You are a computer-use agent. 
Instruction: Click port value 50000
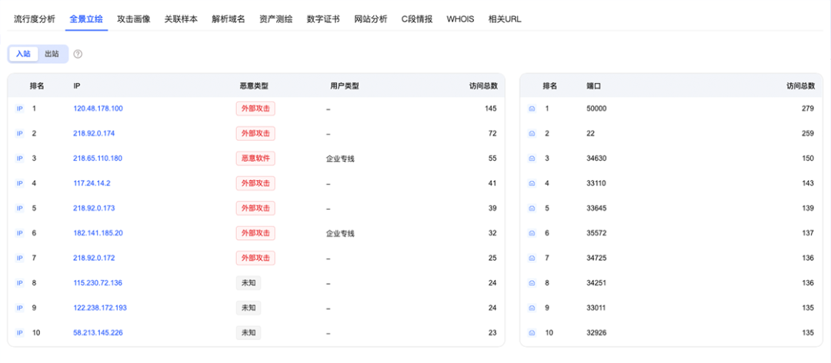tap(597, 108)
